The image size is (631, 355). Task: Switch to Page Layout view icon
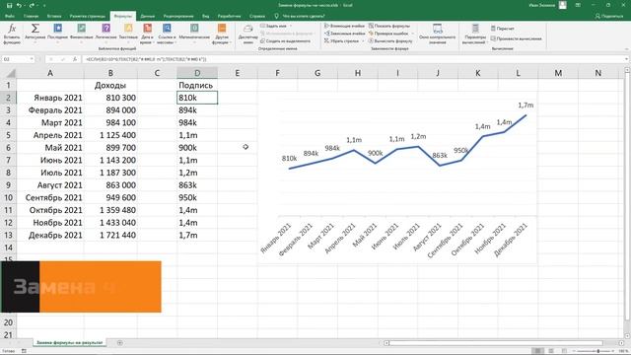[551, 351]
